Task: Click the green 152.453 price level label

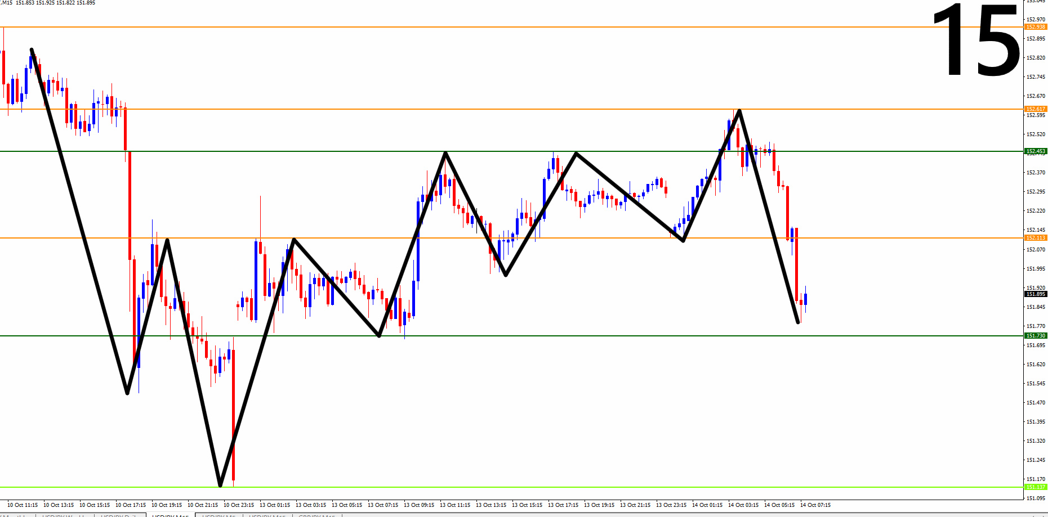Action: click(x=1036, y=151)
